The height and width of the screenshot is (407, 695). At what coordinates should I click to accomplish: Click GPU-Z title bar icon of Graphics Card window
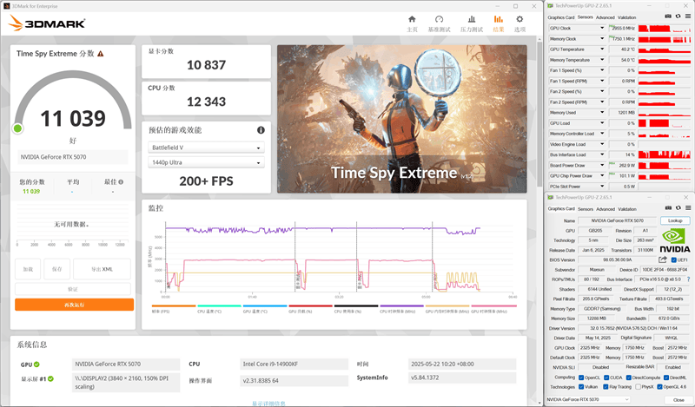(550, 198)
